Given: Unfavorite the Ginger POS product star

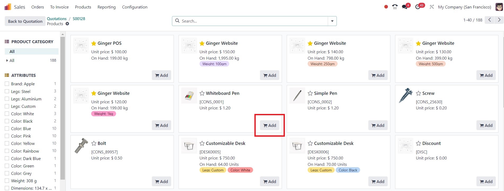Looking at the screenshot, I should coord(94,43).
